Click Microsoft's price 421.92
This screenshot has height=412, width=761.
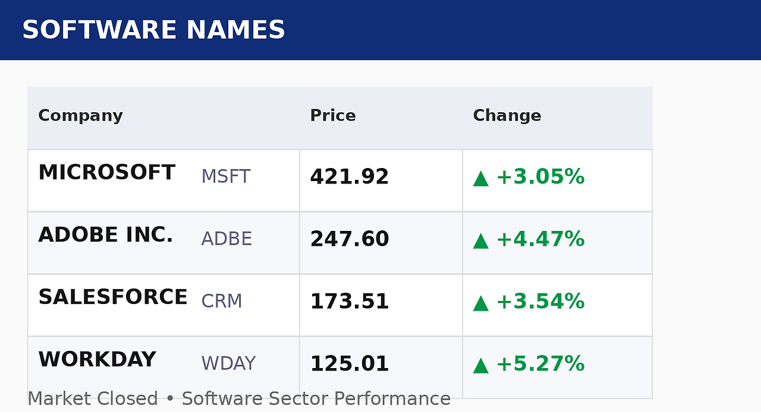[350, 178]
